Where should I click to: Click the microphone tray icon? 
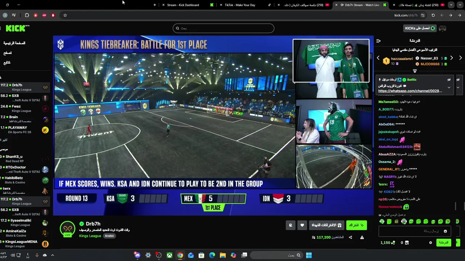tap(37, 255)
